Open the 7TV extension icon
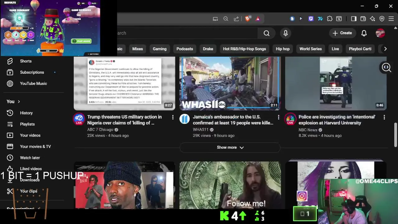Viewport: 398px width, 224px height. pyautogui.click(x=320, y=19)
